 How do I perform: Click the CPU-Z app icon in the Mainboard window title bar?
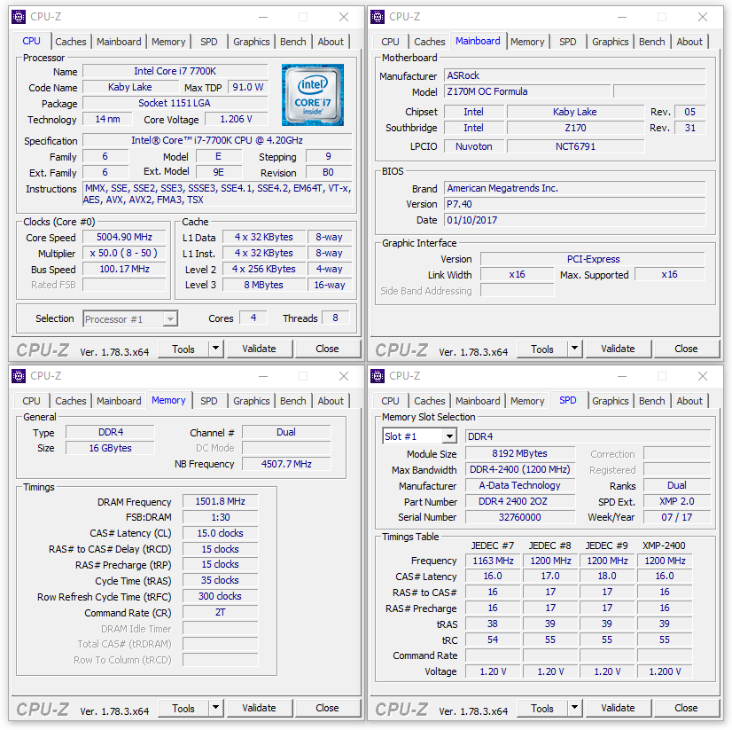378,17
